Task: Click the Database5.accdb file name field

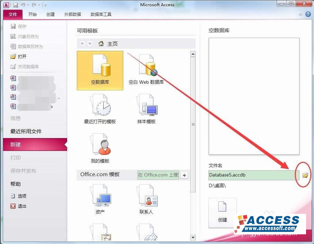Action: 254,175
